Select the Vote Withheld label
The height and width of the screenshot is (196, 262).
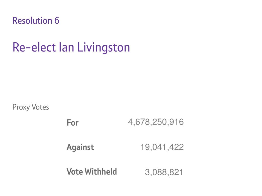point(92,172)
